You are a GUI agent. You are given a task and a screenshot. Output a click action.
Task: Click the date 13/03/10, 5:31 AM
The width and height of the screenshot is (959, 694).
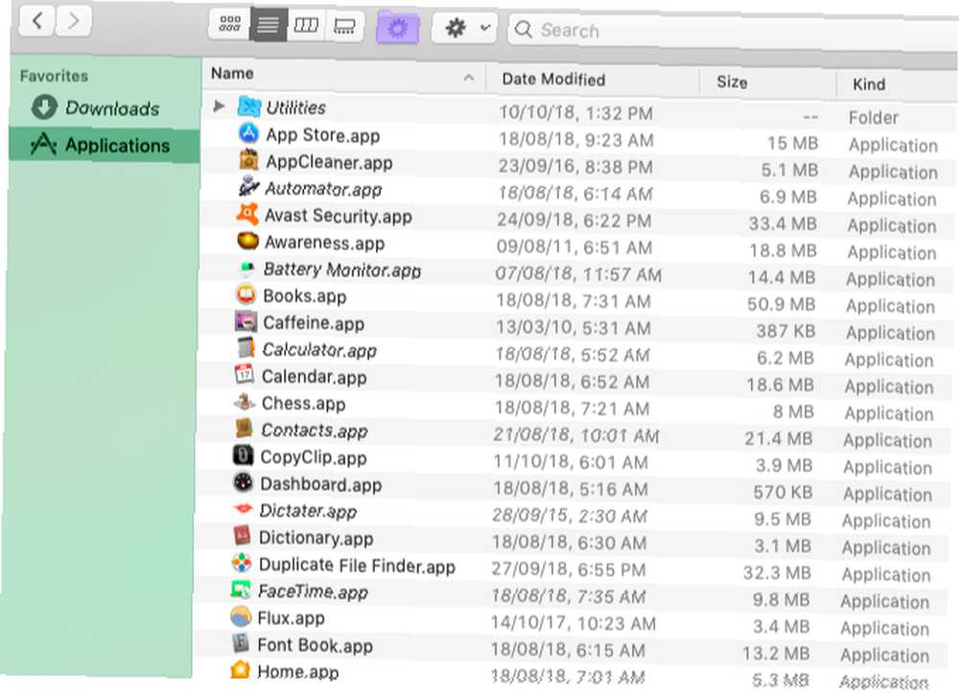pos(573,328)
